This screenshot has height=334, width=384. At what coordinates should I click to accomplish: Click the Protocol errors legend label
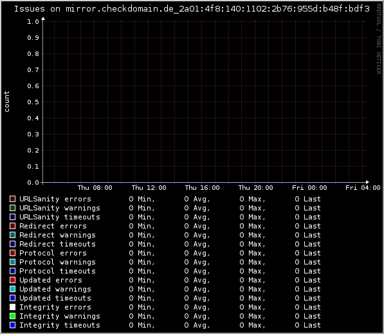coord(53,253)
